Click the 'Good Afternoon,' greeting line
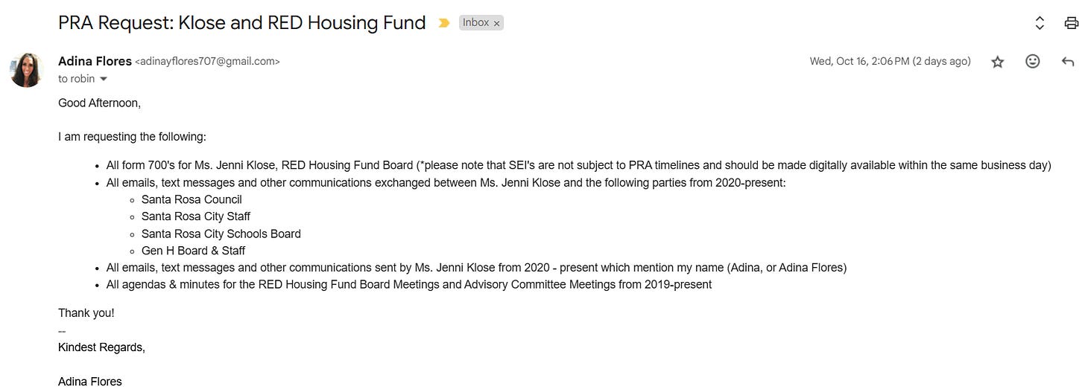1085x392 pixels. [x=100, y=103]
